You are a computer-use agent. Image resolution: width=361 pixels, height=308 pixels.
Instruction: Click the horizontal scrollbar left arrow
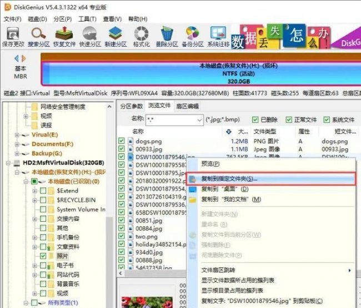coord(121,274)
